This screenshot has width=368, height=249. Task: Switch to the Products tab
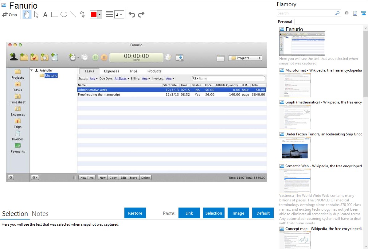pos(154,71)
